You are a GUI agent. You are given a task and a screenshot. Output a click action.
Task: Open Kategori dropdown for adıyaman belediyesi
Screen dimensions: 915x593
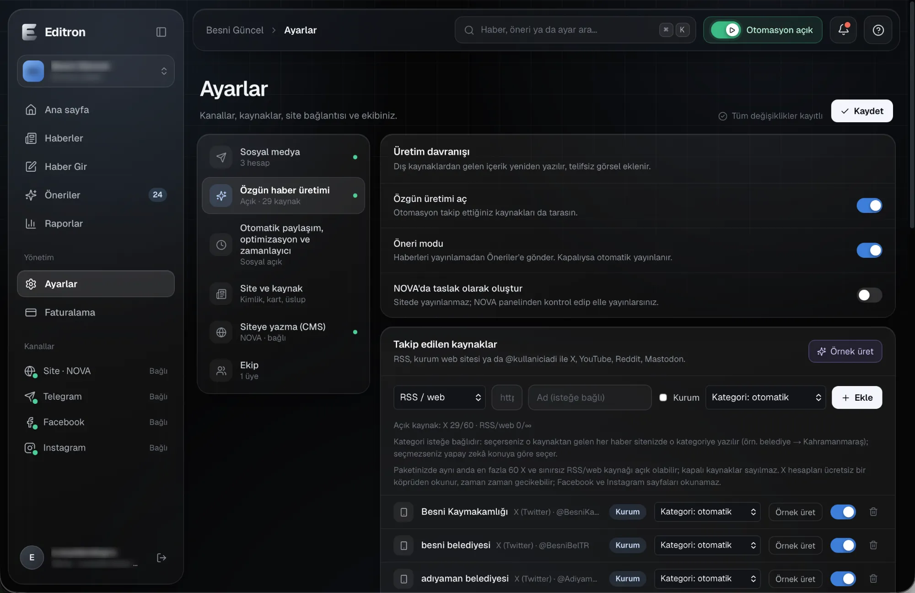(x=707, y=579)
